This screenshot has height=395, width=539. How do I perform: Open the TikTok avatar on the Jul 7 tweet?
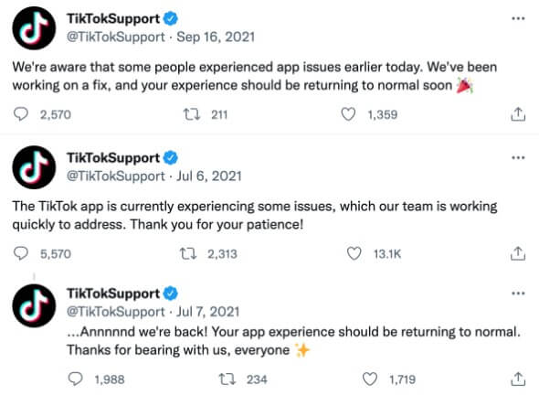(x=34, y=306)
